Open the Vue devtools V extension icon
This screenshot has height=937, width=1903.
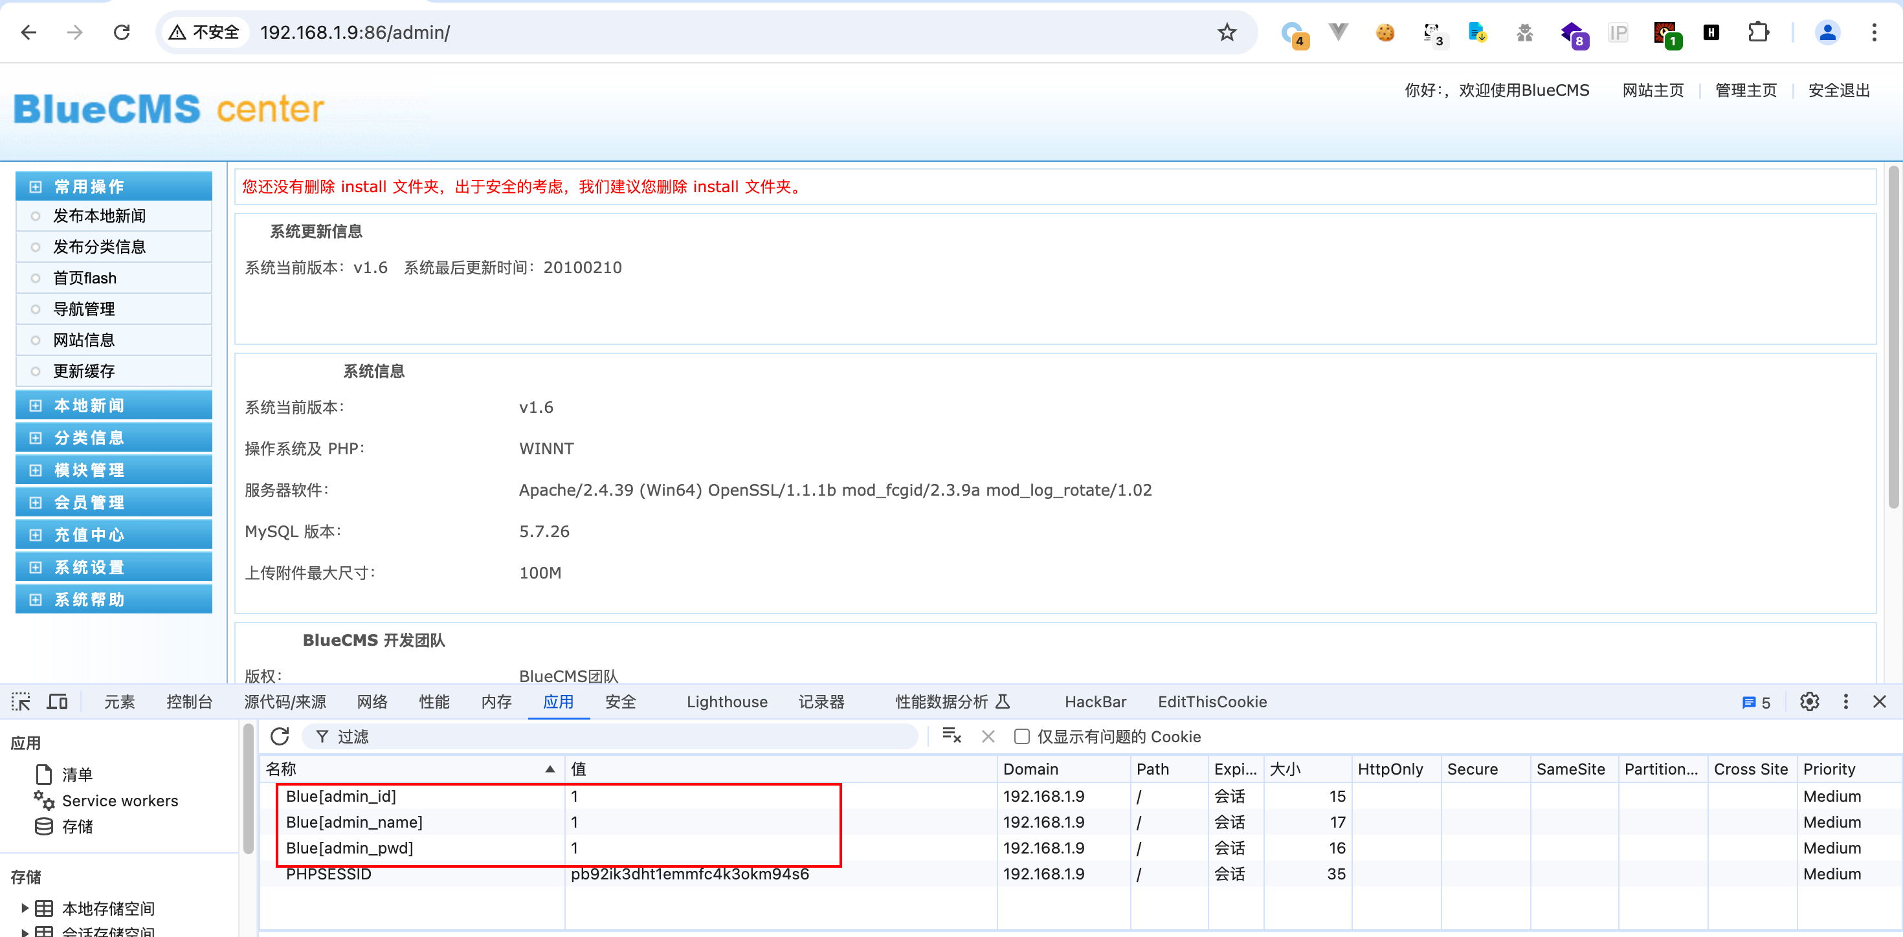tap(1339, 32)
